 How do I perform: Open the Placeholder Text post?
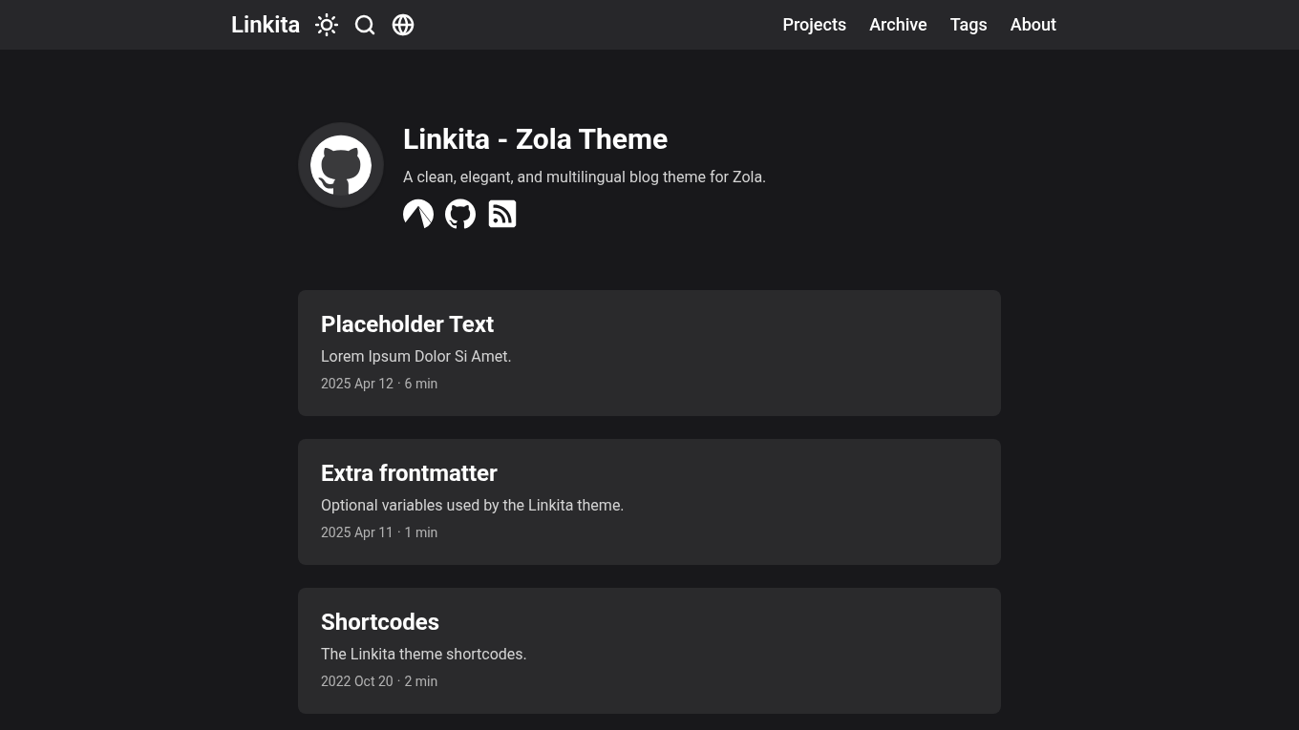pos(408,324)
